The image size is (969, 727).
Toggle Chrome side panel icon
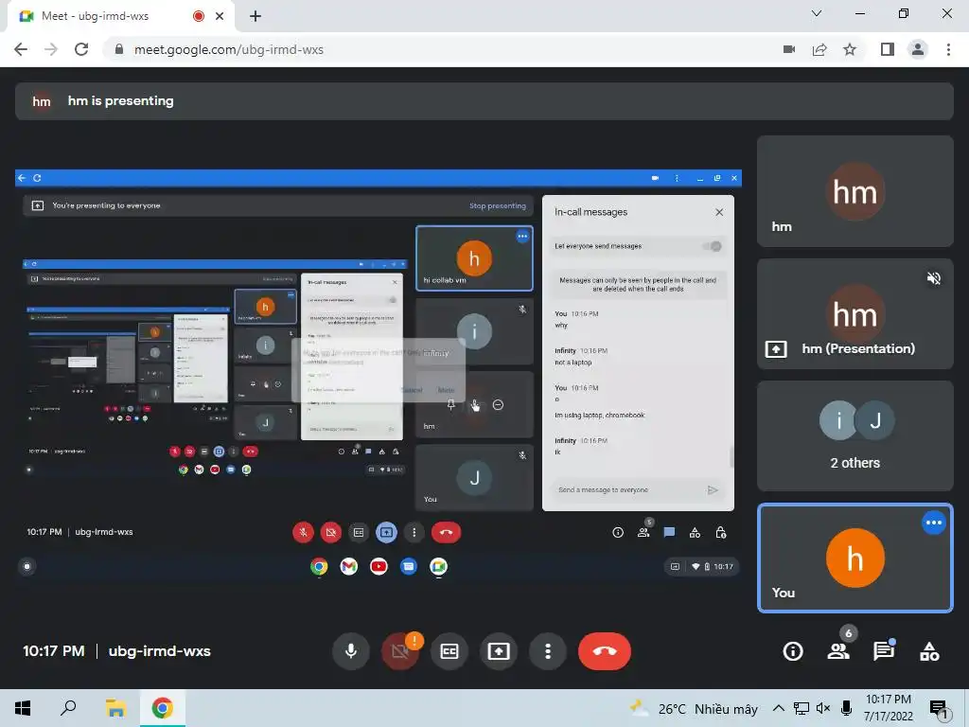(888, 49)
